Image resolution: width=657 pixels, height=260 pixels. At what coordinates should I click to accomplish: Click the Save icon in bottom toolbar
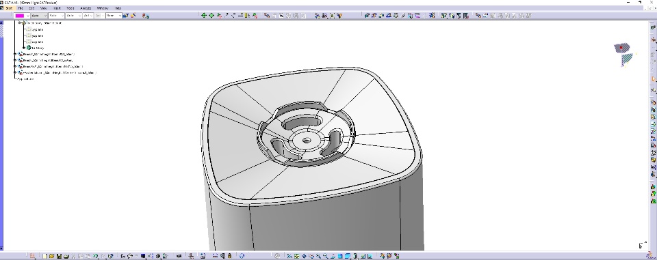59,256
